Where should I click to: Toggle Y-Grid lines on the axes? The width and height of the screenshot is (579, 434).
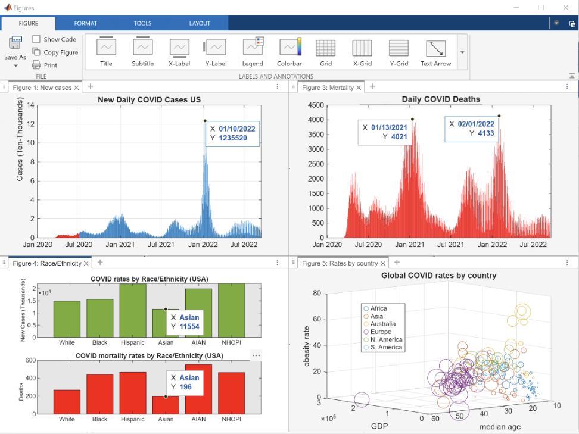pyautogui.click(x=399, y=51)
